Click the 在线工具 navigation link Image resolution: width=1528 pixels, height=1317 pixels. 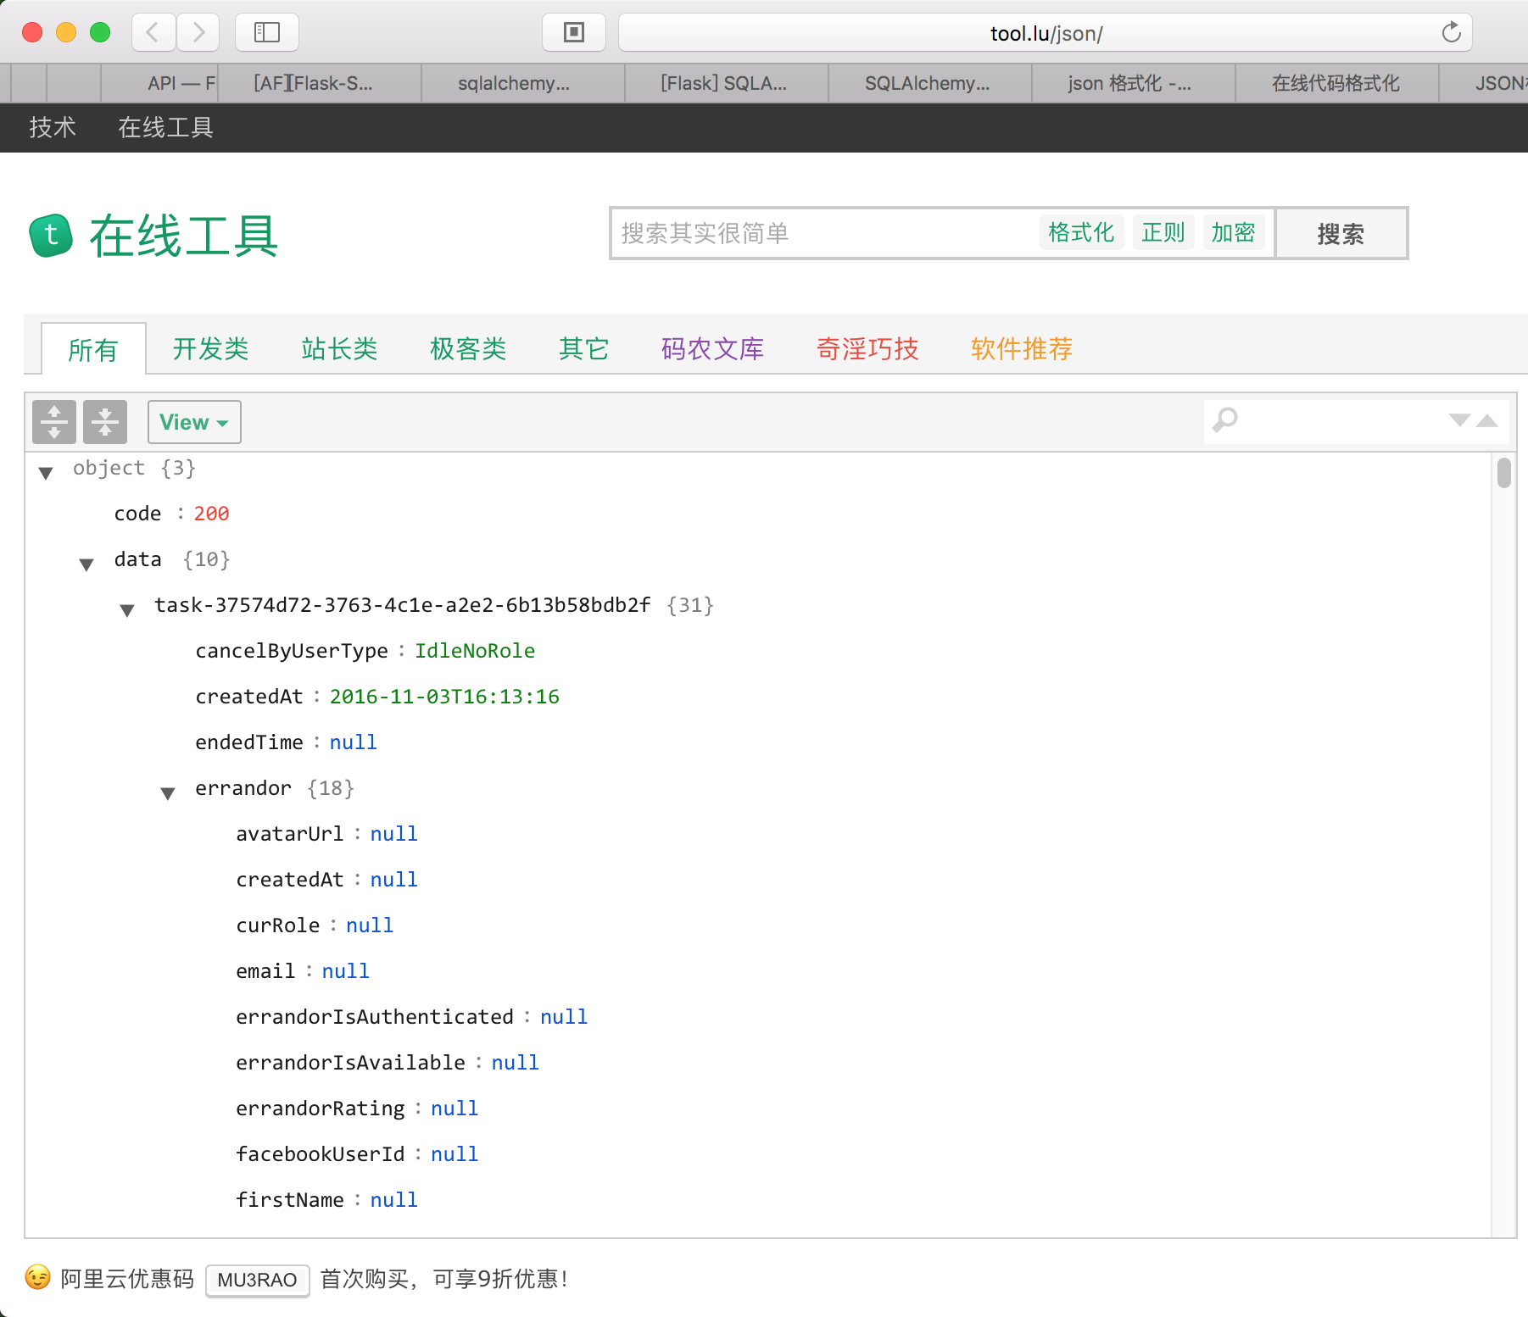pos(165,127)
